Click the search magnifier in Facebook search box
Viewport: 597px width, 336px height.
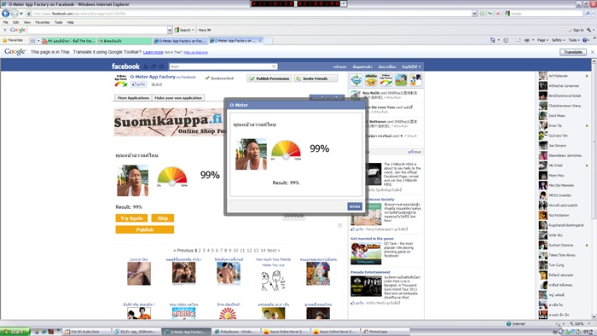(274, 67)
